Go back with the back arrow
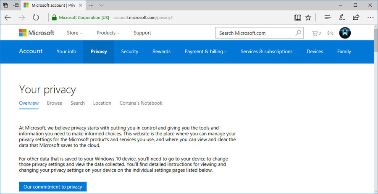Viewport: 378px width, 194px height. point(8,17)
